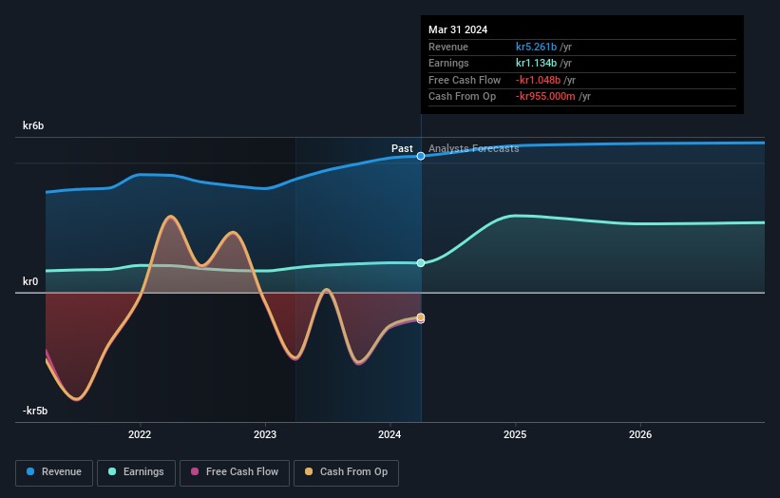Toggle the Revenue legend button
This screenshot has width=780, height=498.
point(54,472)
